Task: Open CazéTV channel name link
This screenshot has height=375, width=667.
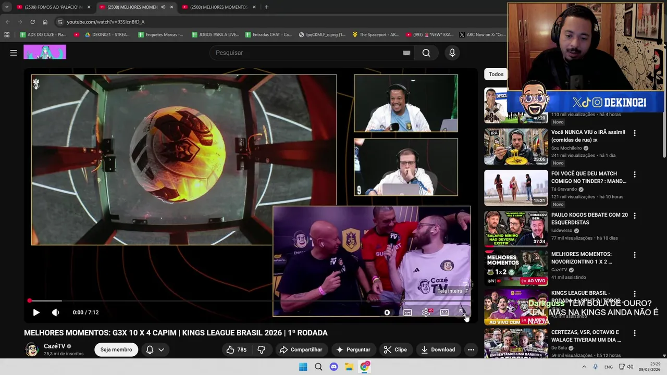Action: [54, 346]
